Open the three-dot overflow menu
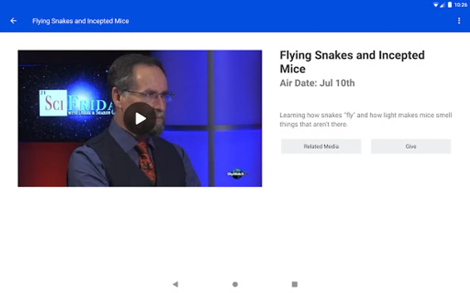The height and width of the screenshot is (293, 470). [x=459, y=21]
